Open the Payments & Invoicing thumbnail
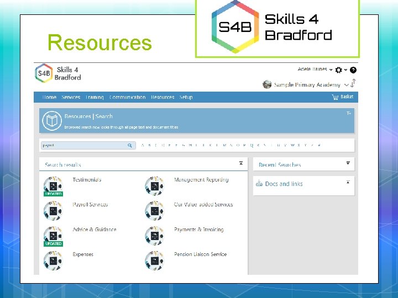 click(x=155, y=236)
